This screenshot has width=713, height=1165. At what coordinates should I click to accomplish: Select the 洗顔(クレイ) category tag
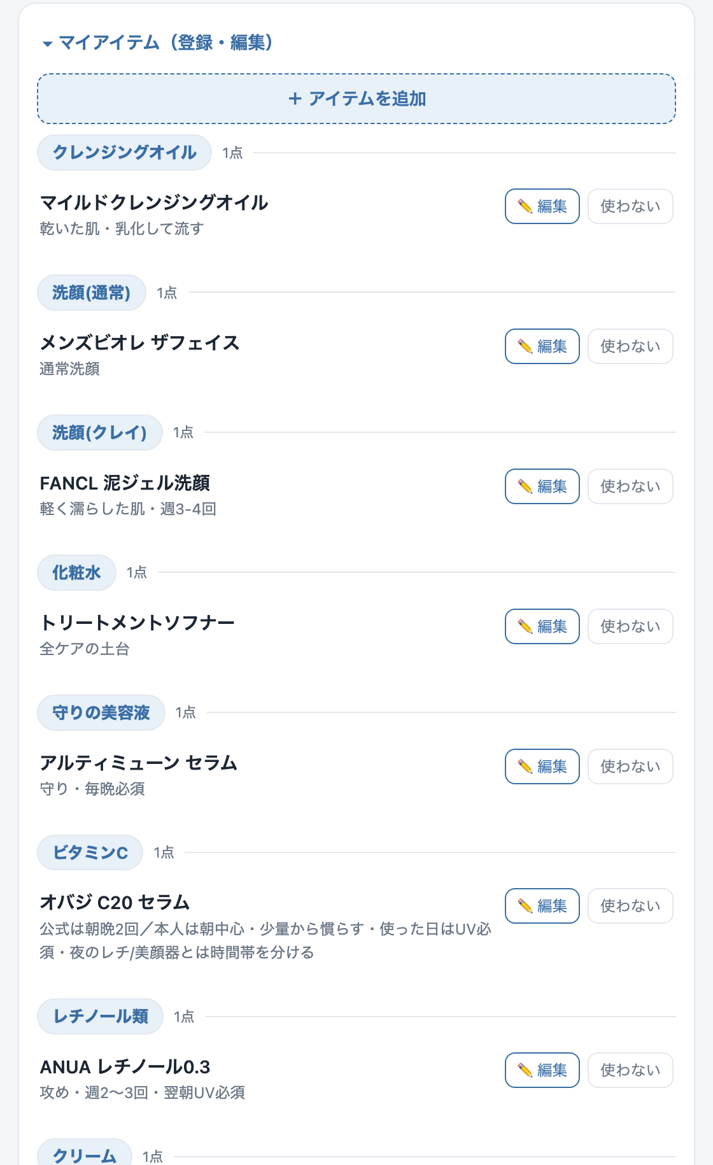pyautogui.click(x=100, y=433)
